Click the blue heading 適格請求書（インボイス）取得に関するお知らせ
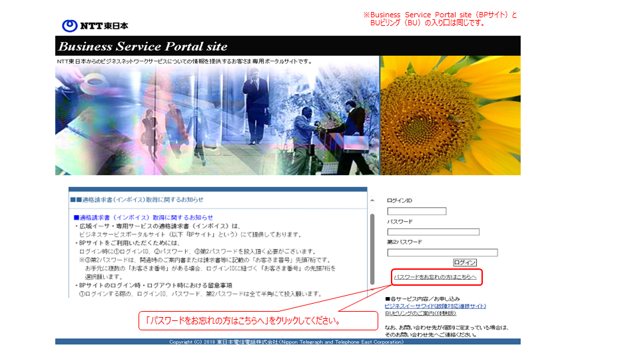Viewport: 620px width, 349px height. [143, 217]
